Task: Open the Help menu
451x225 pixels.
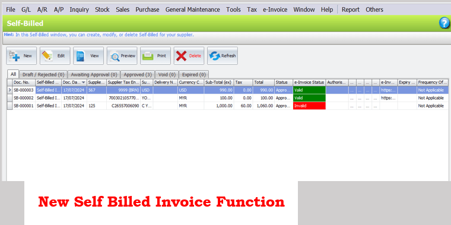Action: [327, 9]
